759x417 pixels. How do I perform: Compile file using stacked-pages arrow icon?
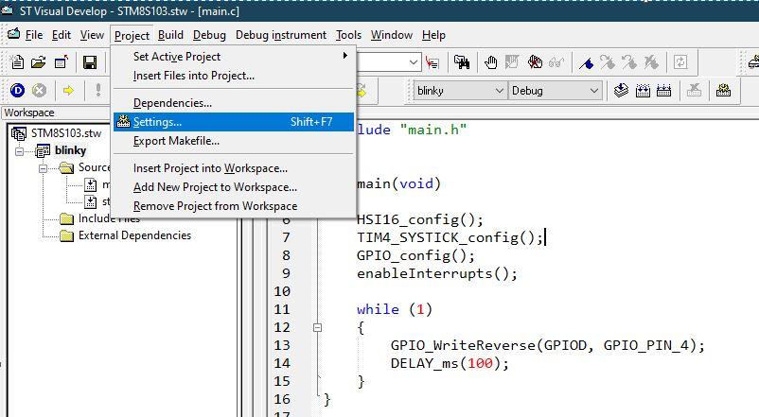pyautogui.click(x=621, y=91)
